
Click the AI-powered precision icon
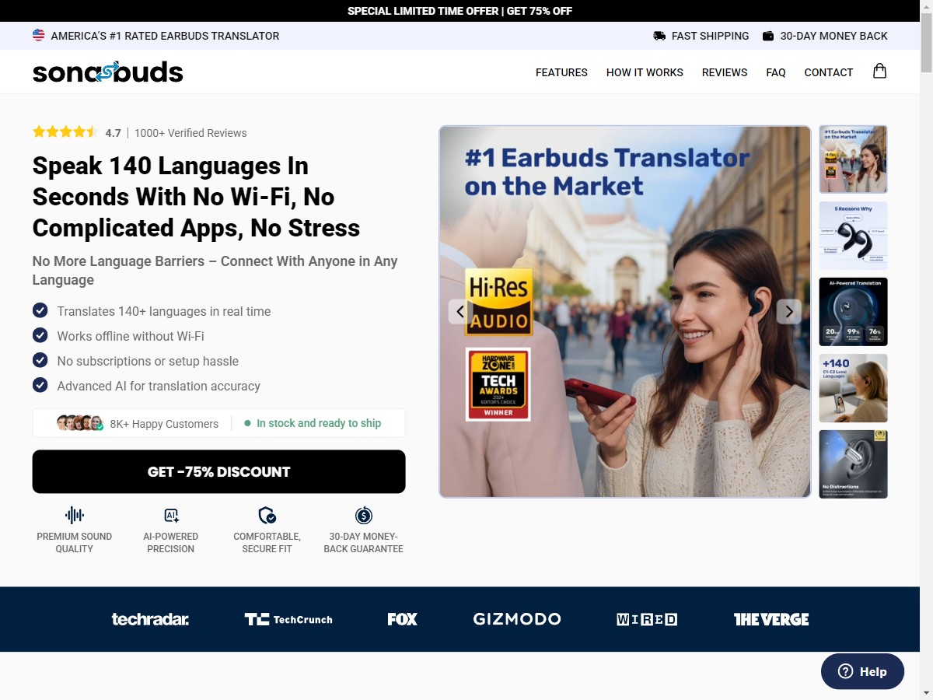pyautogui.click(x=171, y=515)
